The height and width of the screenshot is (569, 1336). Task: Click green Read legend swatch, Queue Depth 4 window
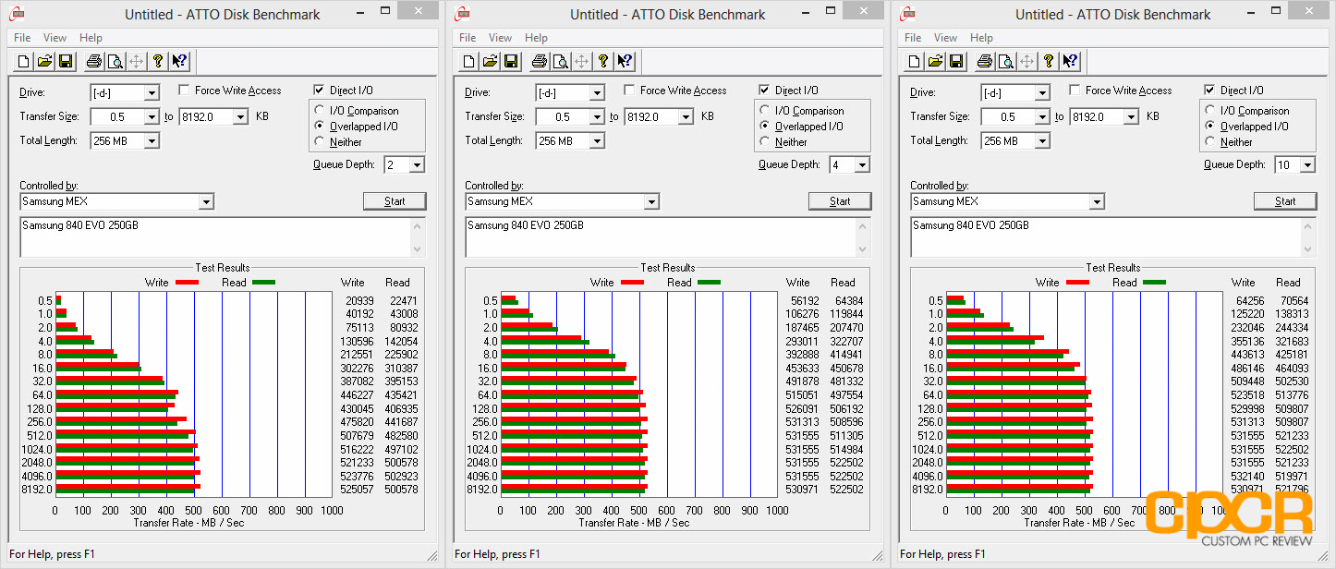coord(709,283)
